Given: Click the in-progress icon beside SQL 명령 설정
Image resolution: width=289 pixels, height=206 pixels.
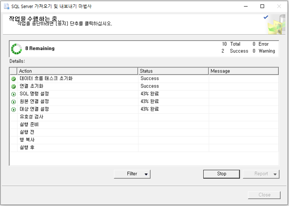Looking at the screenshot, I should [14, 94].
